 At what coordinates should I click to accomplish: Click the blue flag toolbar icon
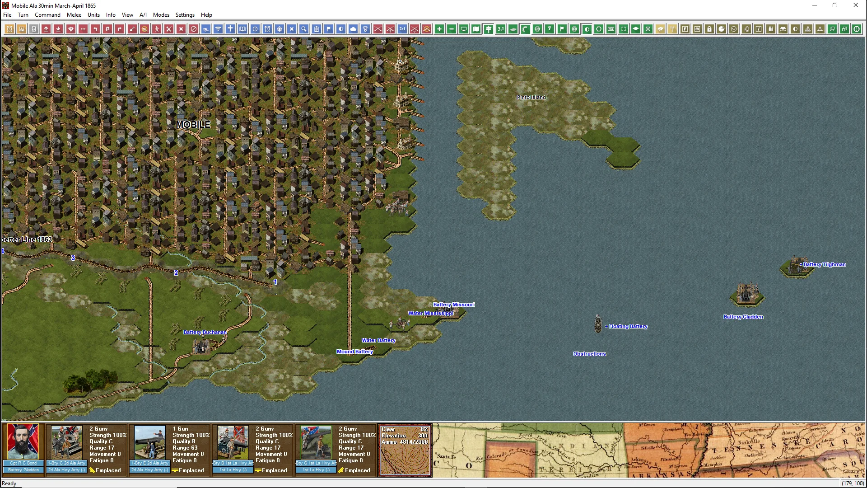[329, 29]
